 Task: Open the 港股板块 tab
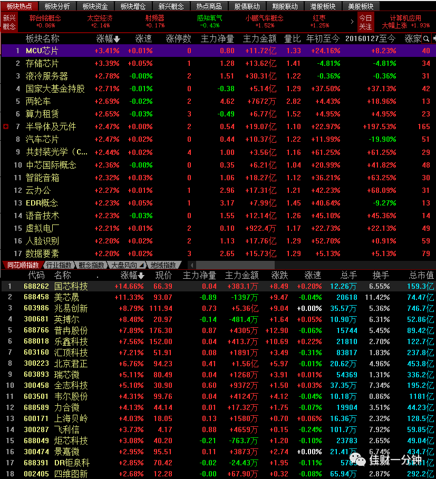click(322, 6)
